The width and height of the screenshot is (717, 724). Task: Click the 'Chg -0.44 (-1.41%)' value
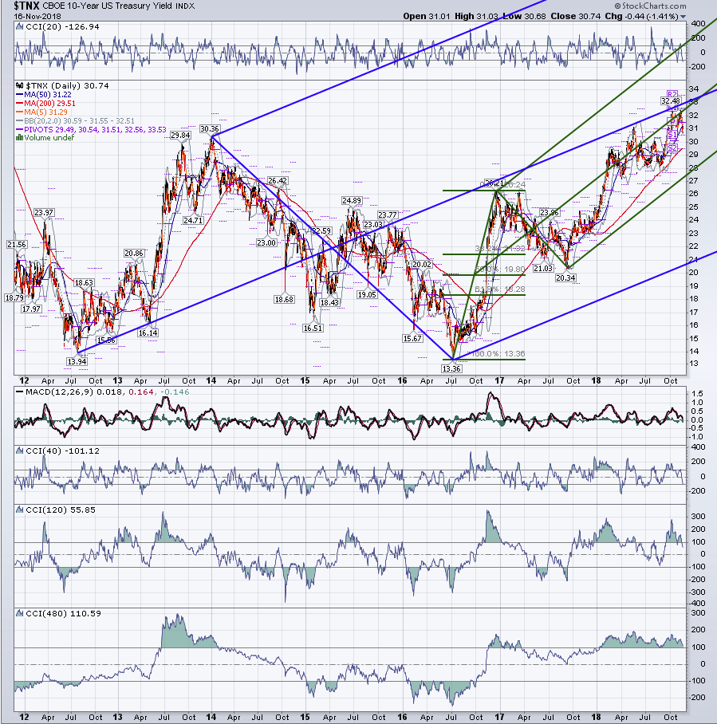[641, 16]
